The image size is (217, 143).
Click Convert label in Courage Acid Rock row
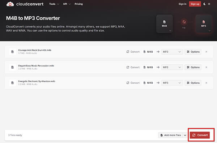coord(133,52)
